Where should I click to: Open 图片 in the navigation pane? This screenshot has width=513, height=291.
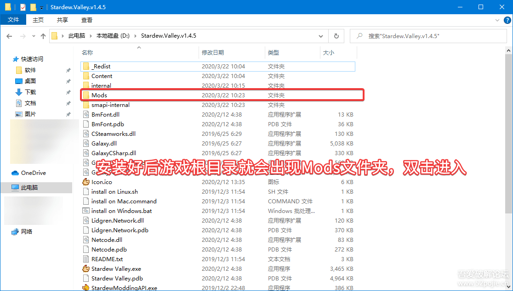(30, 114)
